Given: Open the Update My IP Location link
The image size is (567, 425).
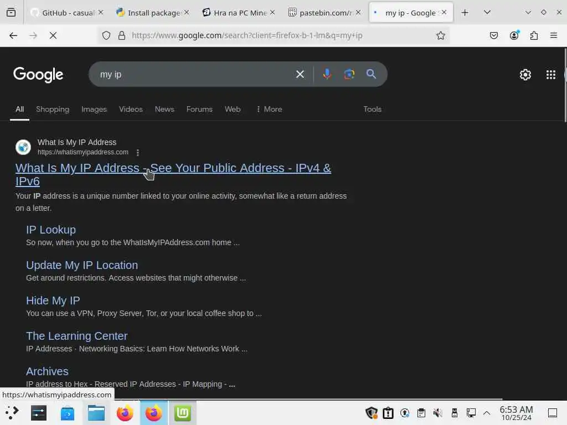Looking at the screenshot, I should click(x=82, y=265).
